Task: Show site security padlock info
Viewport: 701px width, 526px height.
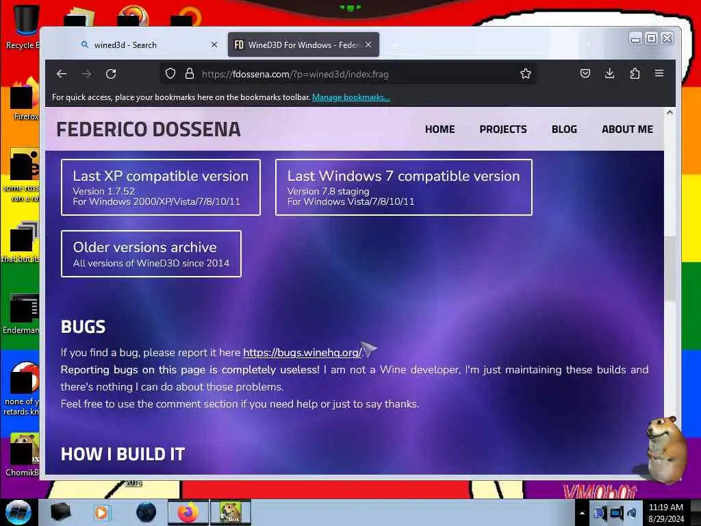Action: point(190,74)
